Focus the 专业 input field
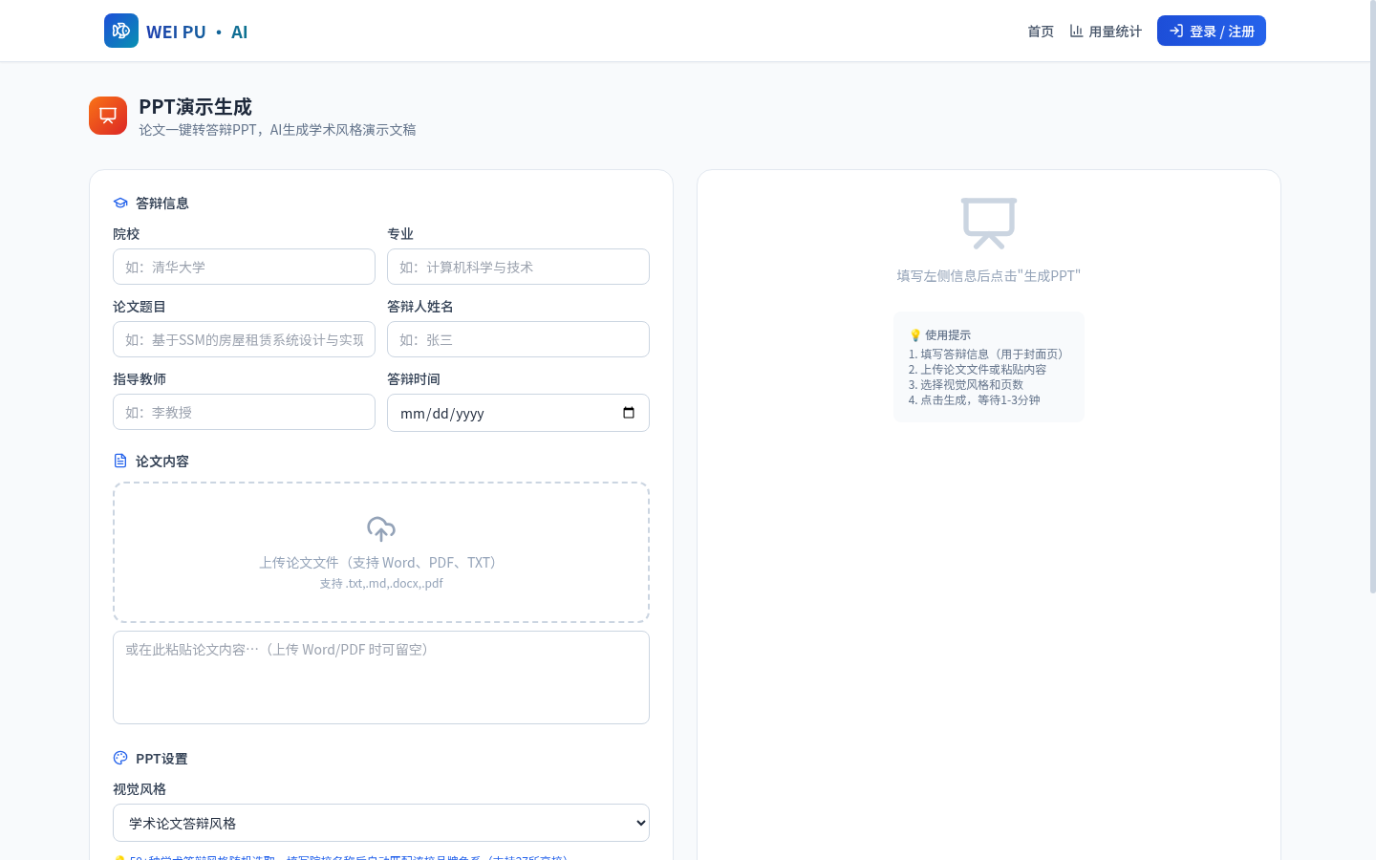This screenshot has height=860, width=1376. [518, 267]
